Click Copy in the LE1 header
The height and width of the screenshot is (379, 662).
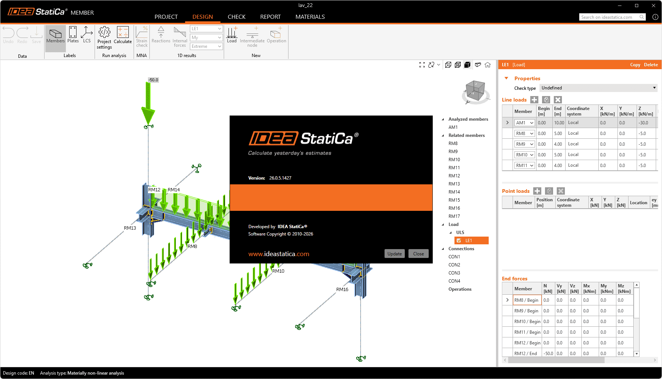click(x=635, y=65)
